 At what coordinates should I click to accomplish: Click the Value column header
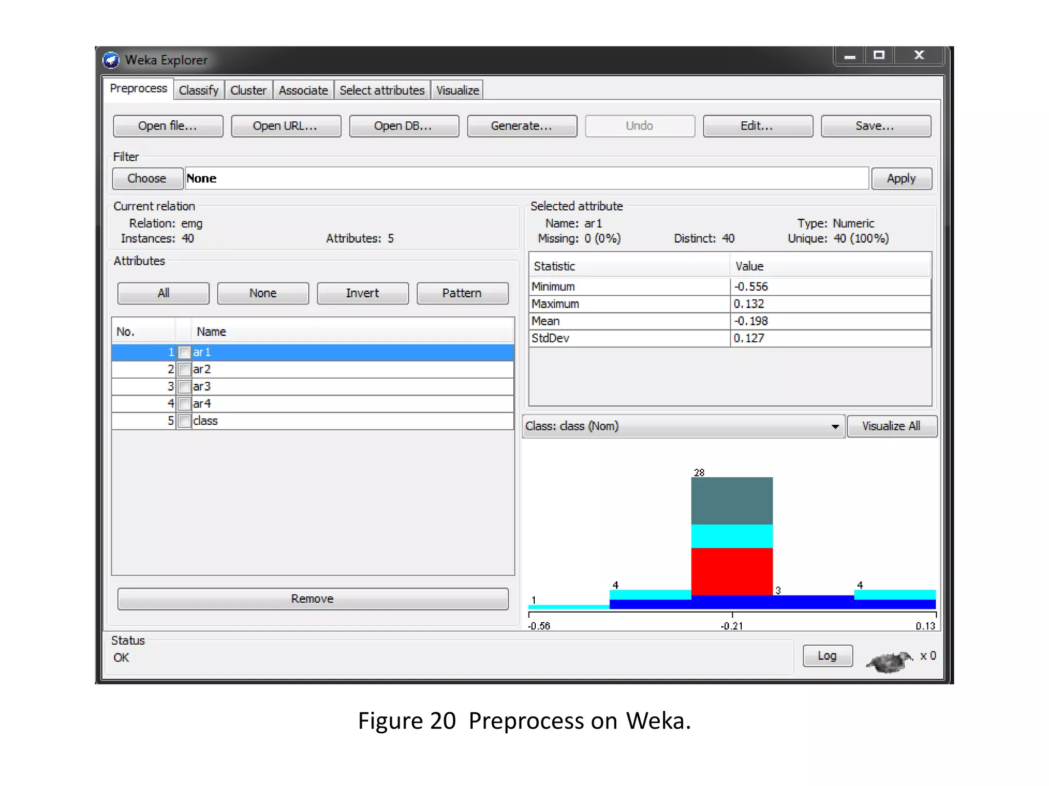830,266
